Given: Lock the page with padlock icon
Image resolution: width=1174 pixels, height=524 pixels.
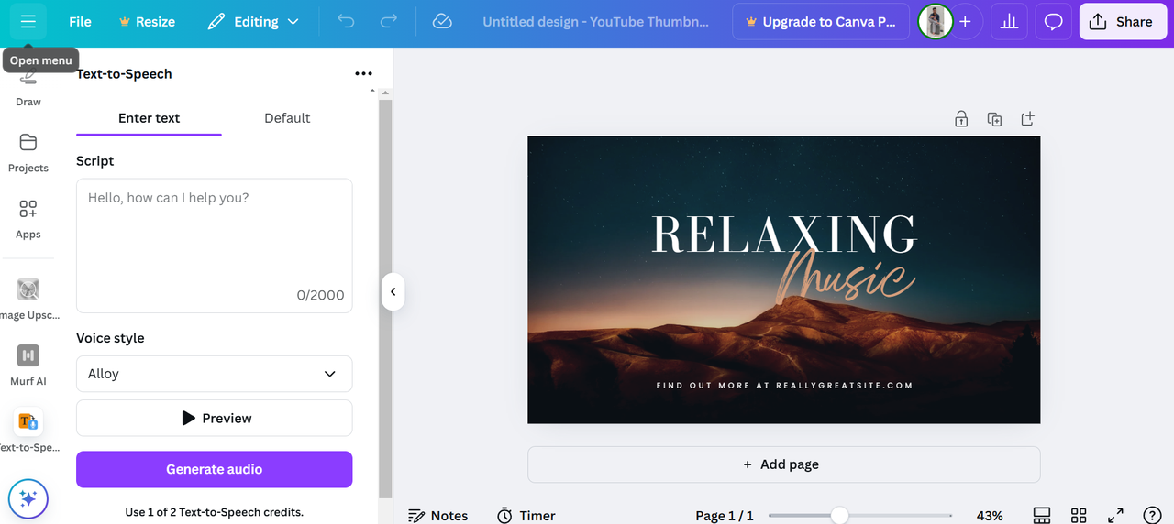Looking at the screenshot, I should pyautogui.click(x=961, y=119).
